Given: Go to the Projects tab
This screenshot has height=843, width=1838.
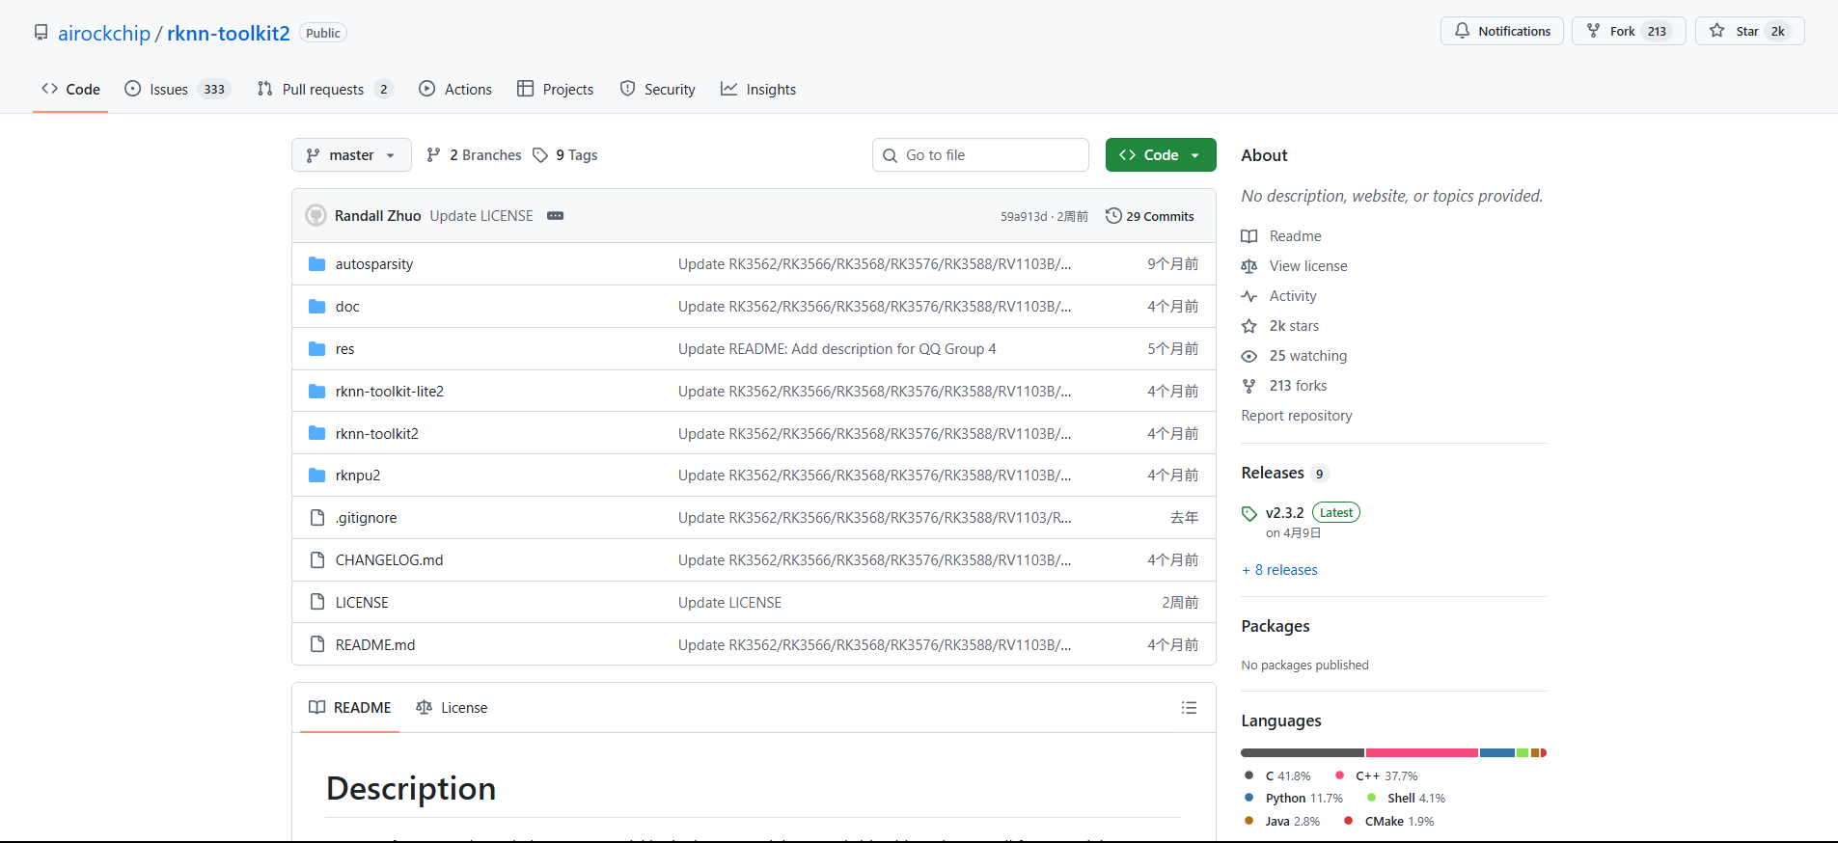Looking at the screenshot, I should (x=556, y=89).
